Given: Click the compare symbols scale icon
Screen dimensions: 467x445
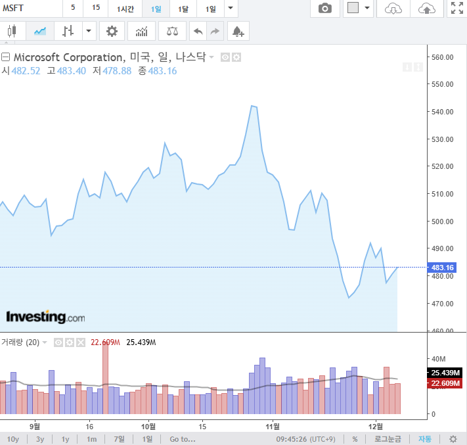Looking at the screenshot, I should [172, 31].
